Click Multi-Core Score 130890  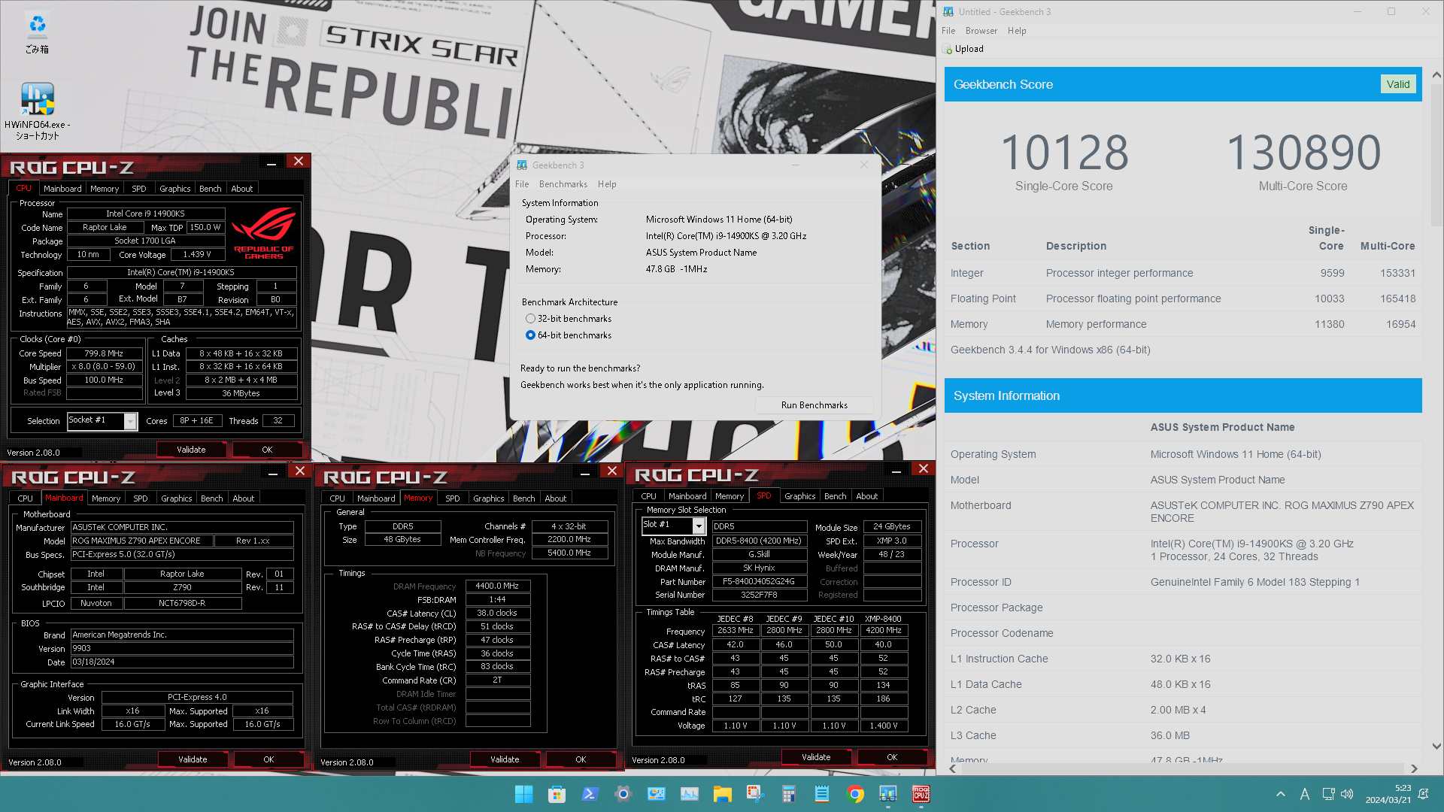coord(1303,153)
